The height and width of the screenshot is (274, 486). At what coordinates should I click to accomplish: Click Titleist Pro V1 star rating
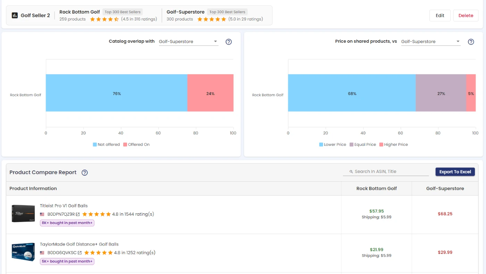point(97,214)
